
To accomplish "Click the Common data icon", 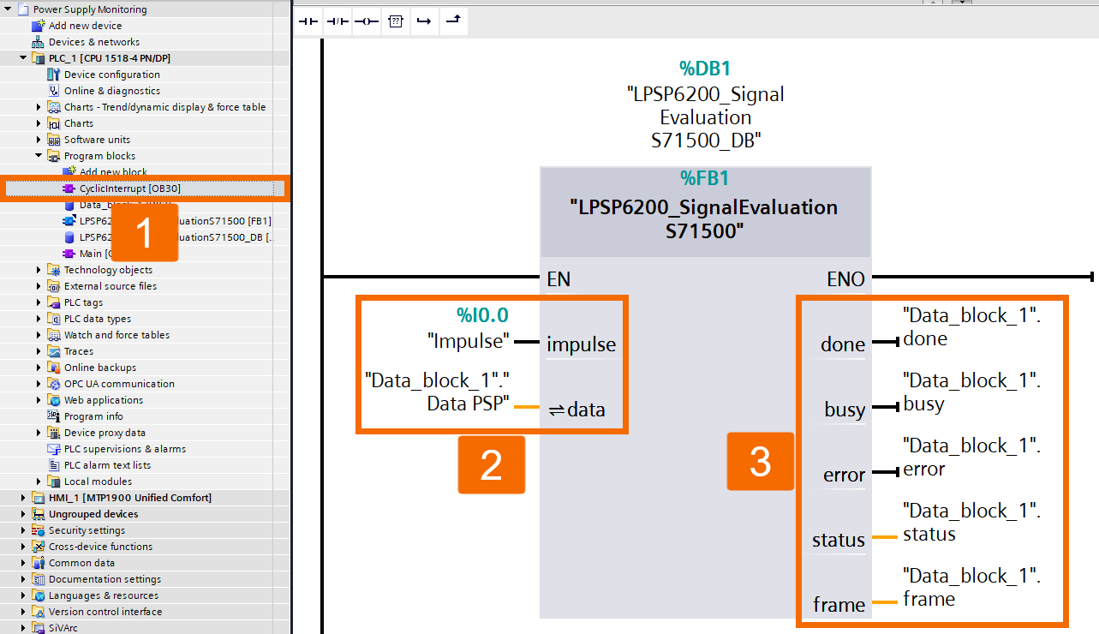I will (x=38, y=563).
